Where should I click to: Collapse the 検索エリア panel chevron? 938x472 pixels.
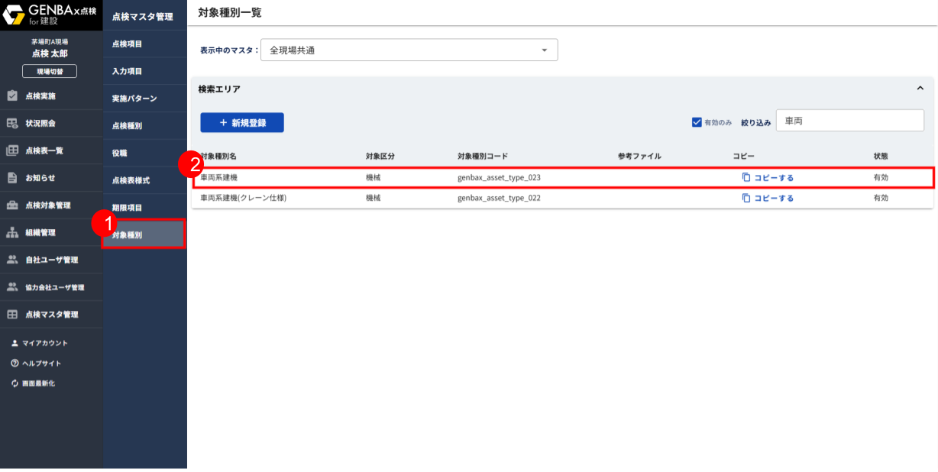(x=920, y=89)
